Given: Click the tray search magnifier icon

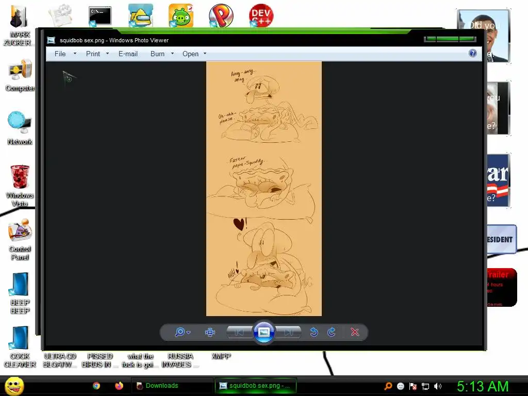Looking at the screenshot, I should pyautogui.click(x=388, y=386).
